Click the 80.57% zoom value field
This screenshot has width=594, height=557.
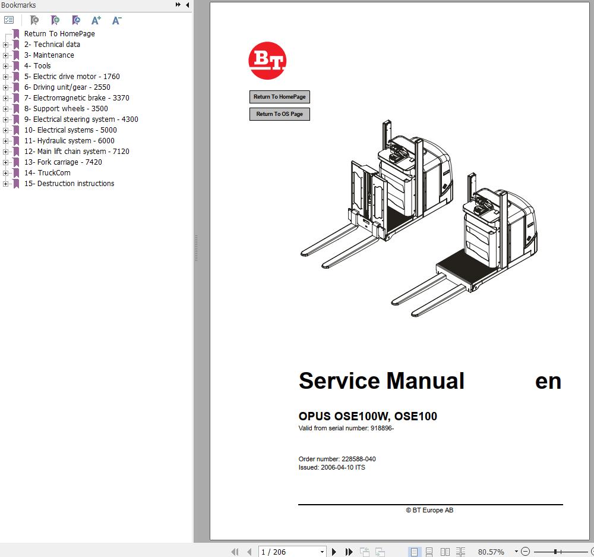click(x=491, y=552)
